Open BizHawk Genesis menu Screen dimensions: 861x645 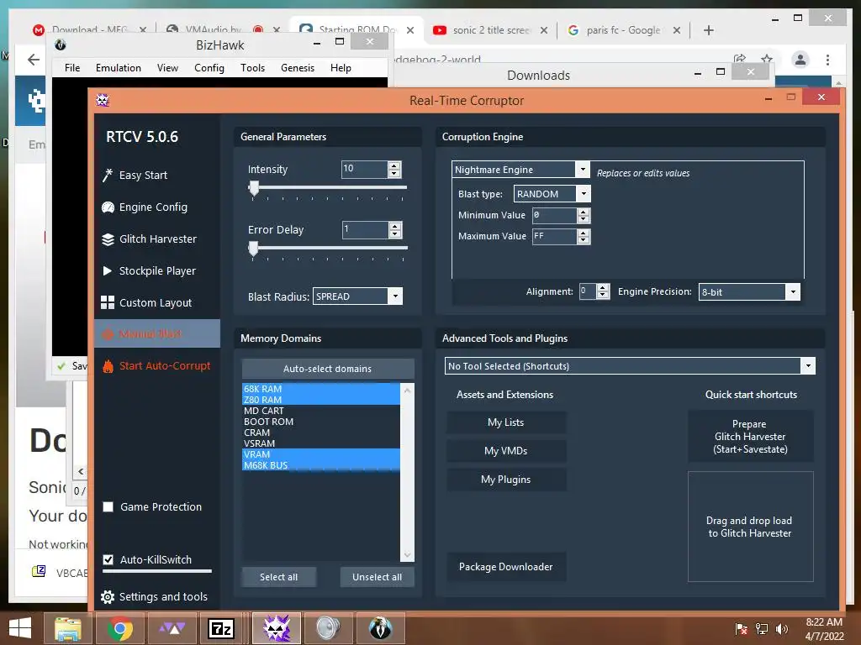298,67
